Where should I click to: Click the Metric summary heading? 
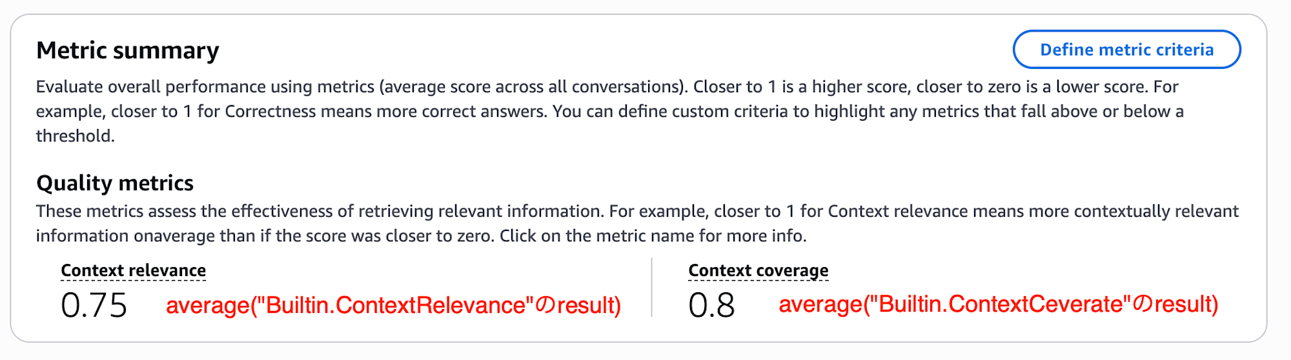pos(128,50)
